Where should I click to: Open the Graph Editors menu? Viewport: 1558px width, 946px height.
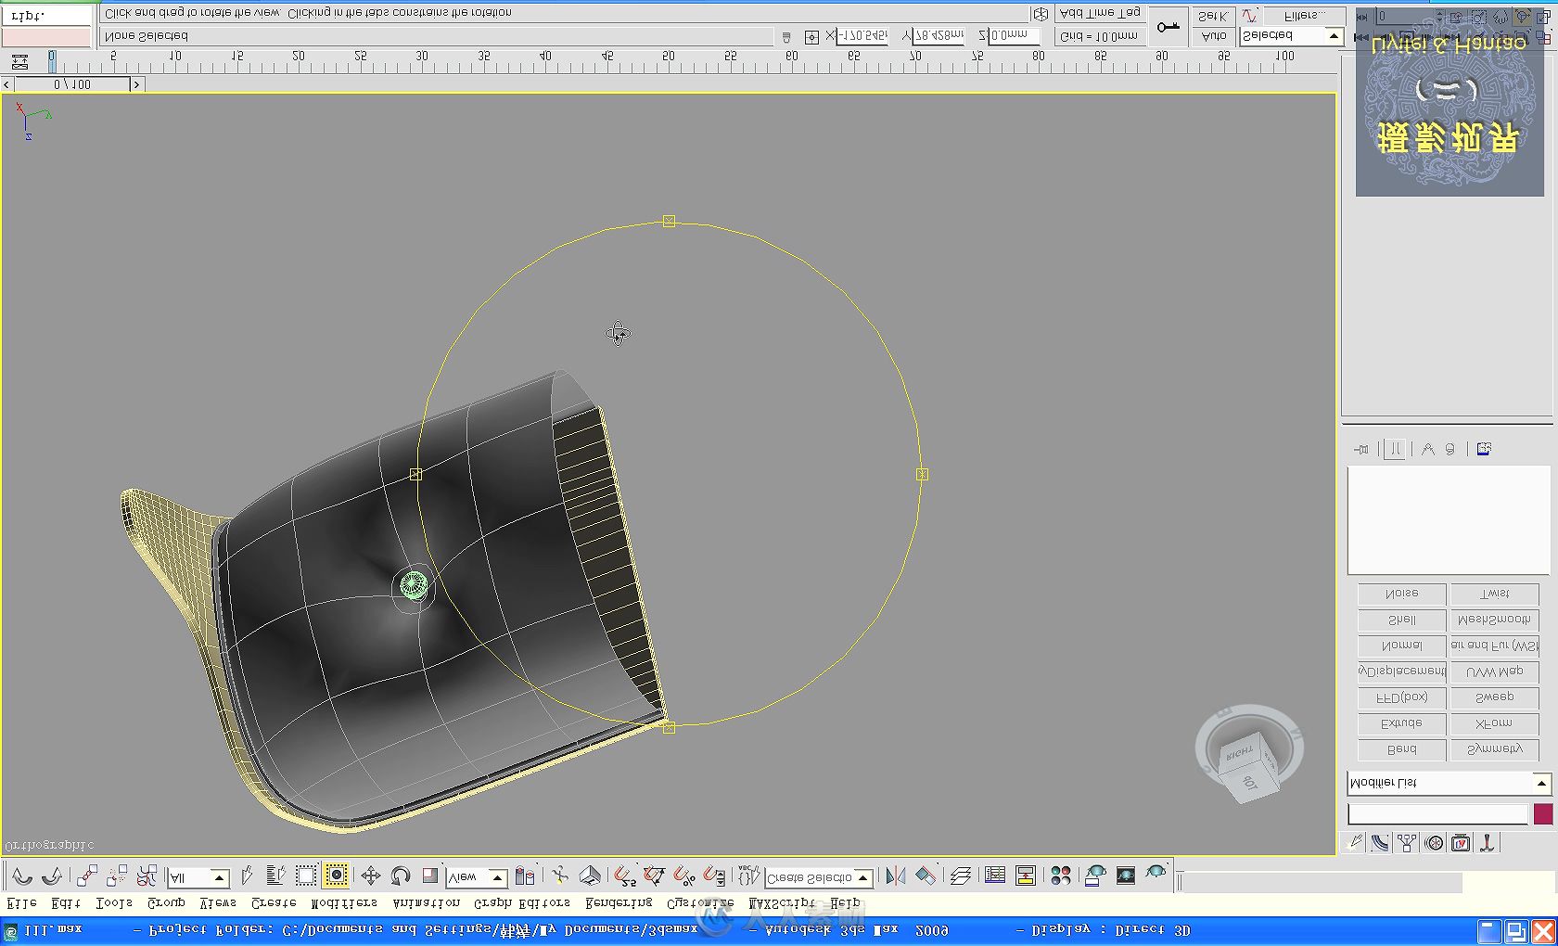(x=522, y=903)
